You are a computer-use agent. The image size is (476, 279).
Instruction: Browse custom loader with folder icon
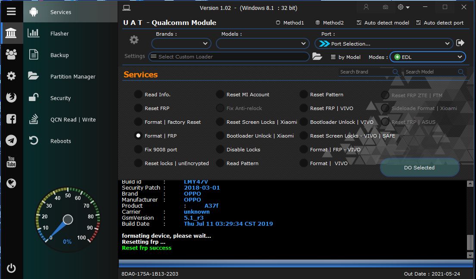pyautogui.click(x=317, y=56)
